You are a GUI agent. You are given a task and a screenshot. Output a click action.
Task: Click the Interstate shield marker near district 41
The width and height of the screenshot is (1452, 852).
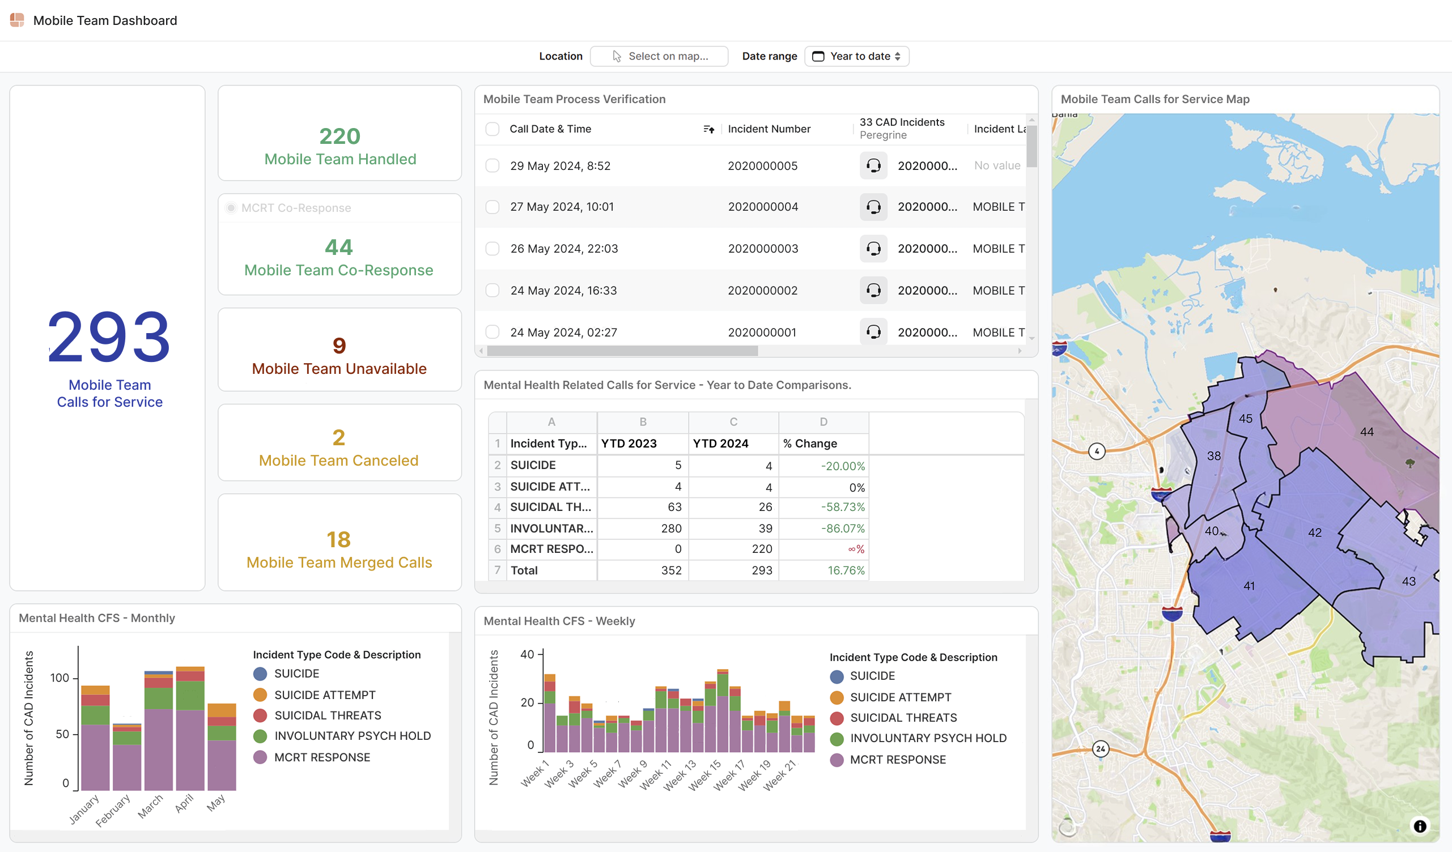pos(1172,613)
